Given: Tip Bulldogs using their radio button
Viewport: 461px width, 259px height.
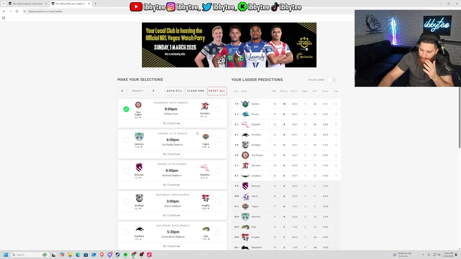Looking at the screenshot, I should (126, 201).
